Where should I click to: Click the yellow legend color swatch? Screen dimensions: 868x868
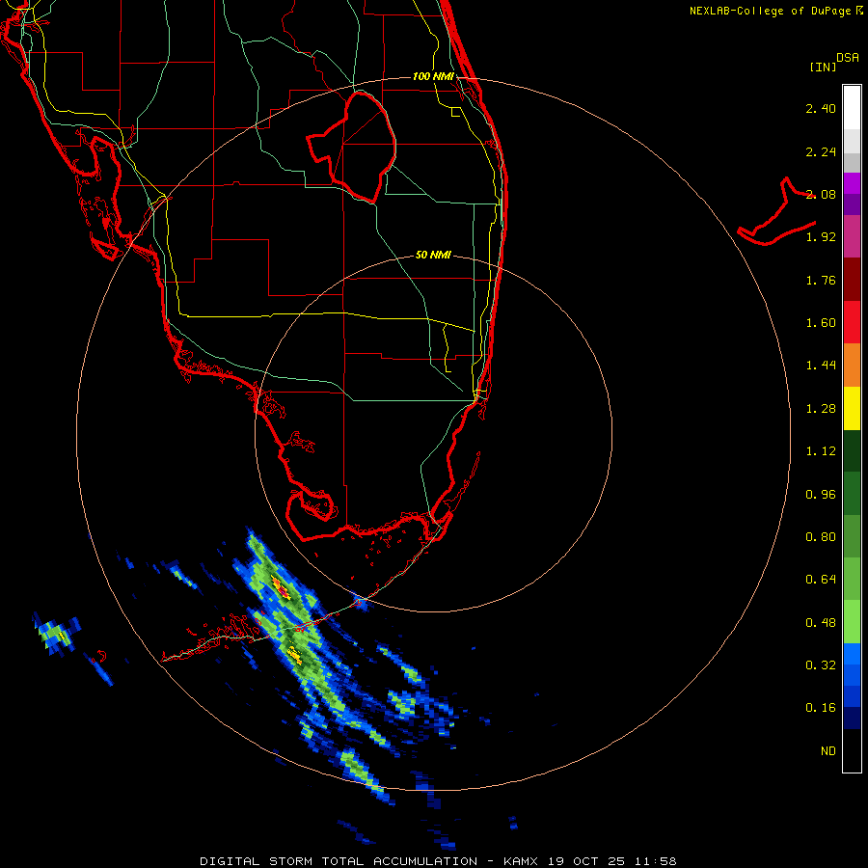coord(852,408)
